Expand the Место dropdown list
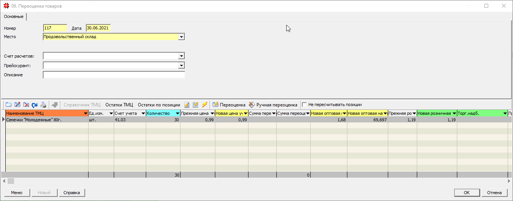The width and height of the screenshot is (513, 201). 181,37
